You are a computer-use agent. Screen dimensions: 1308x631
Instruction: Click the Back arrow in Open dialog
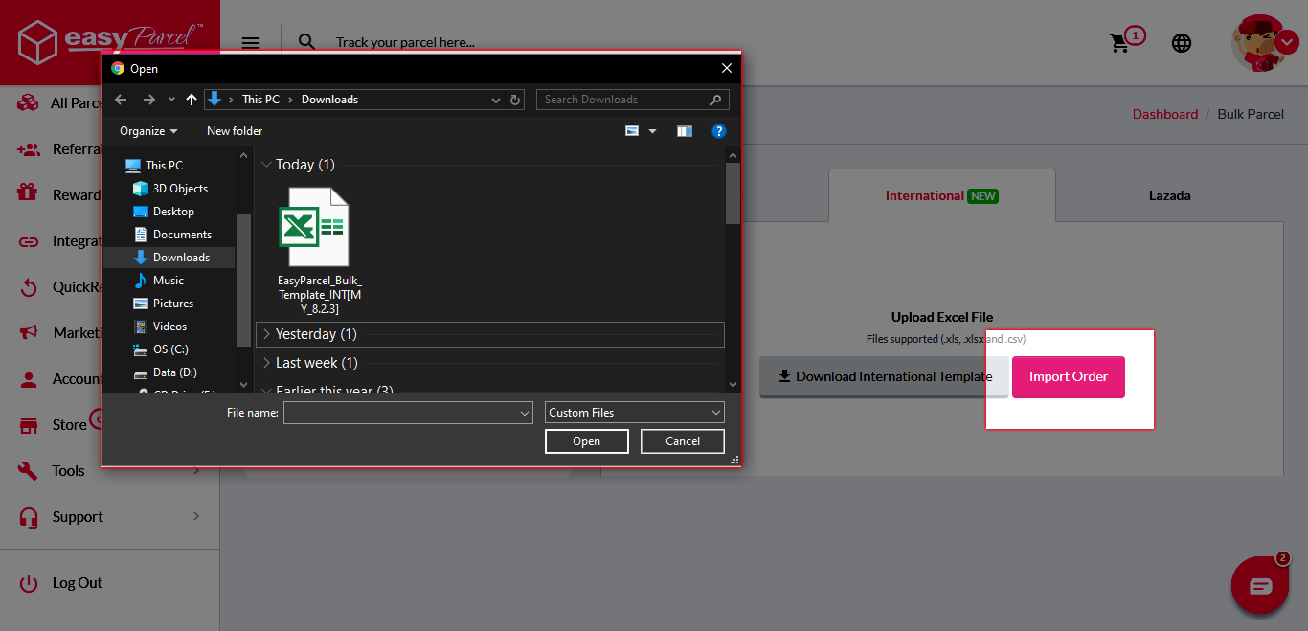(121, 100)
